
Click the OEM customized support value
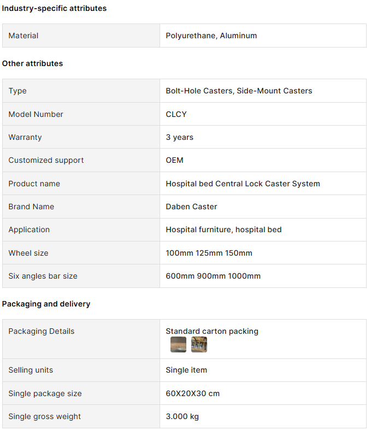[x=174, y=160]
